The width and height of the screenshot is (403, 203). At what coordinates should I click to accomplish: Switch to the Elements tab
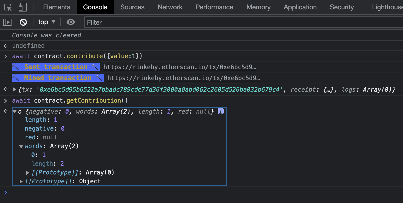click(57, 7)
